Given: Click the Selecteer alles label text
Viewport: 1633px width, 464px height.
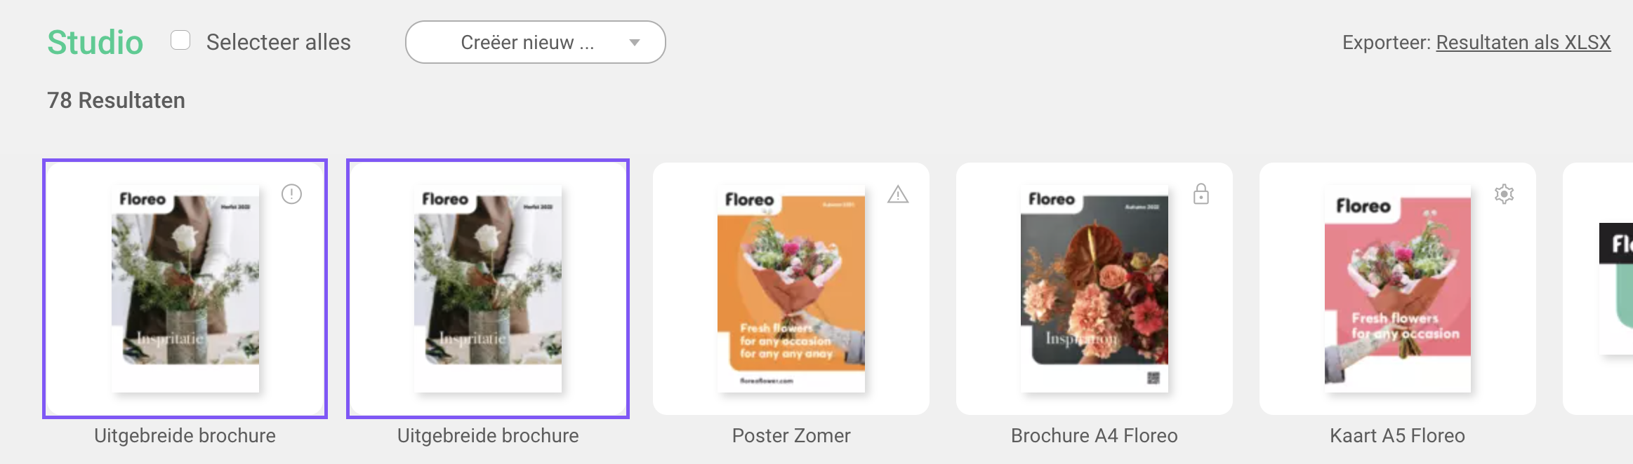Looking at the screenshot, I should (x=279, y=42).
